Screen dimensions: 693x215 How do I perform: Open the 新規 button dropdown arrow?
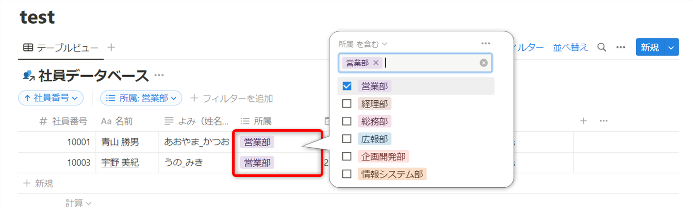(x=670, y=47)
